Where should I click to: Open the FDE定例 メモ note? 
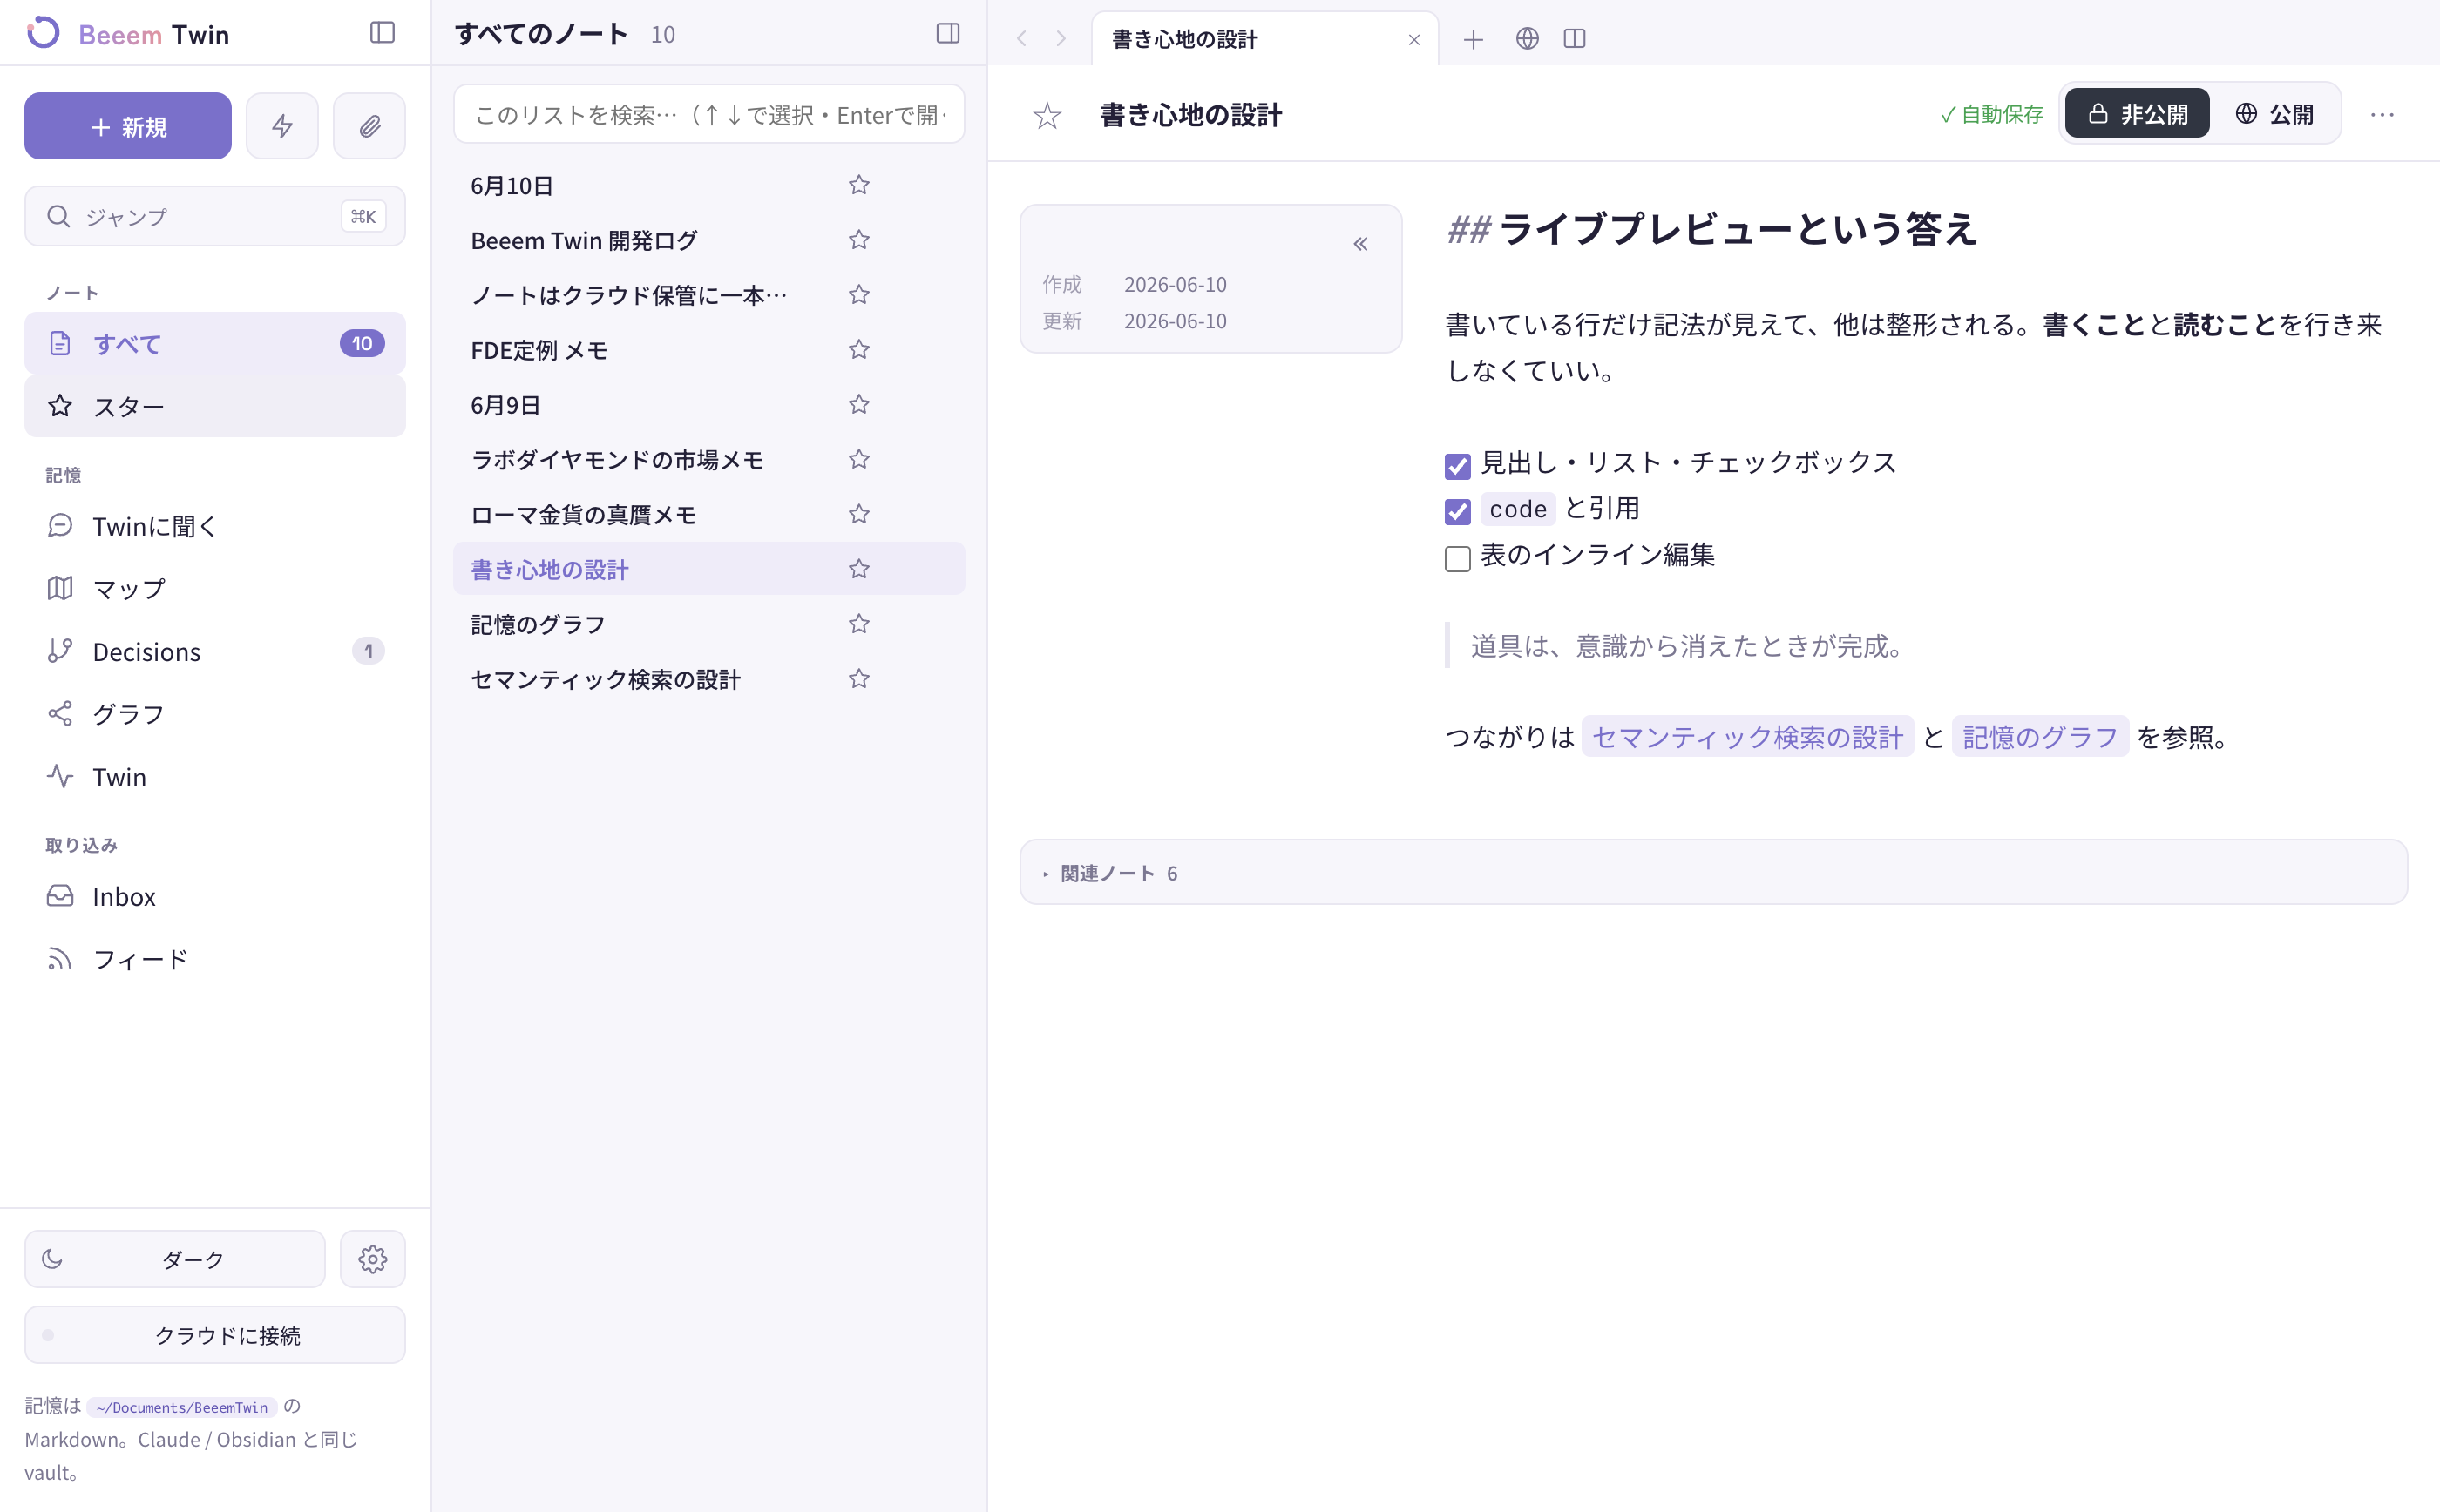coord(708,350)
